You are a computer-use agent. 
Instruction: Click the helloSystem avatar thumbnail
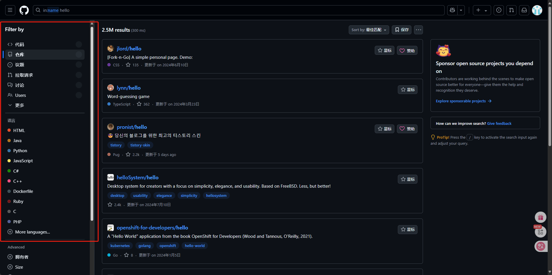click(111, 177)
